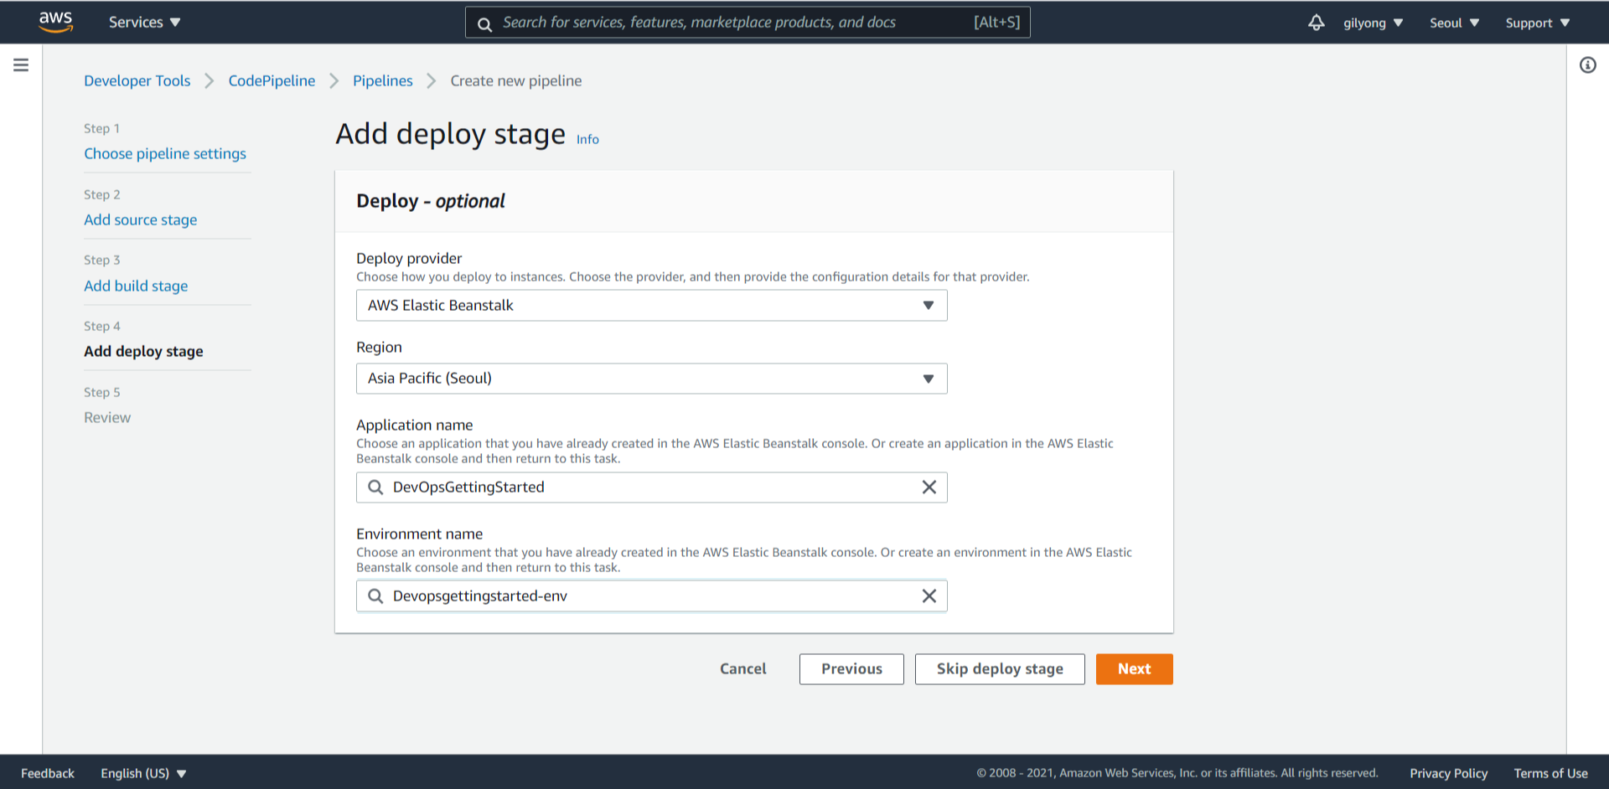Click the Feedback link in footer
The width and height of the screenshot is (1609, 789).
click(48, 773)
